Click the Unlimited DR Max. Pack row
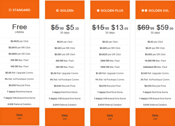Image resolution: width=175 pixels, height=126 pixels. click(x=155, y=67)
